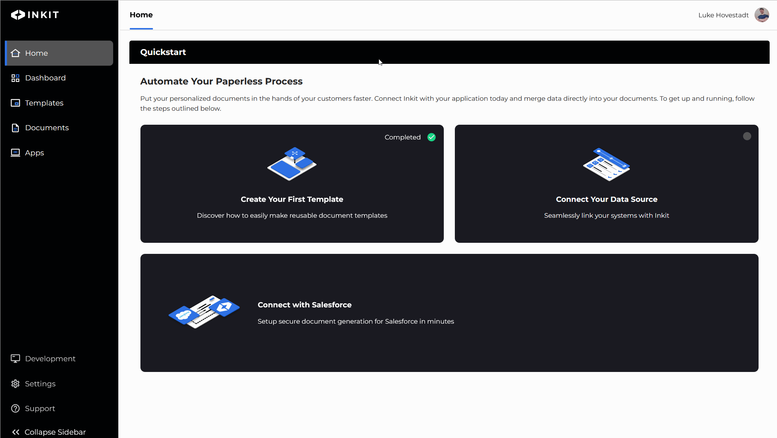Toggle the gray status circle on Data Source card
The height and width of the screenshot is (438, 777).
(x=747, y=136)
